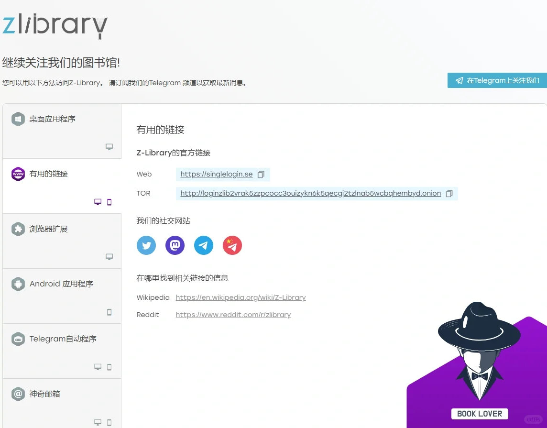Click the puzzle-piece extension icon
This screenshot has height=428, width=547.
18,229
